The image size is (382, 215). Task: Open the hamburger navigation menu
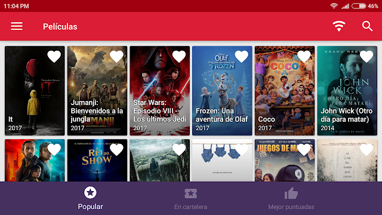point(17,26)
